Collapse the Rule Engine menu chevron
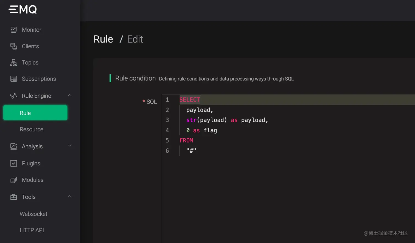This screenshot has height=243, width=415. (x=70, y=95)
